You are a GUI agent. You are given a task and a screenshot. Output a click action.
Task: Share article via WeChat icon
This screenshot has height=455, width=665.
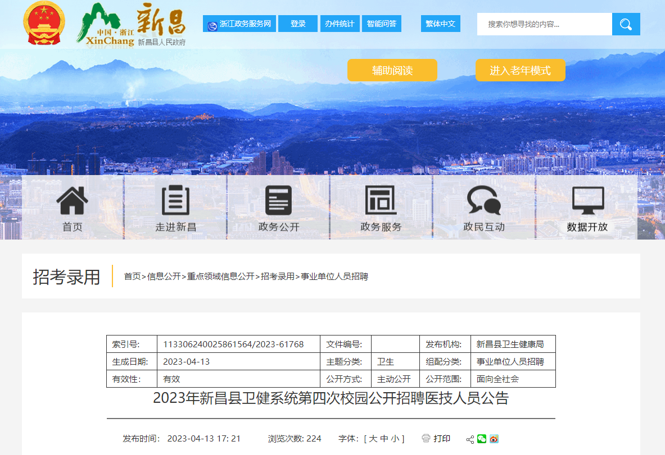[x=482, y=439]
